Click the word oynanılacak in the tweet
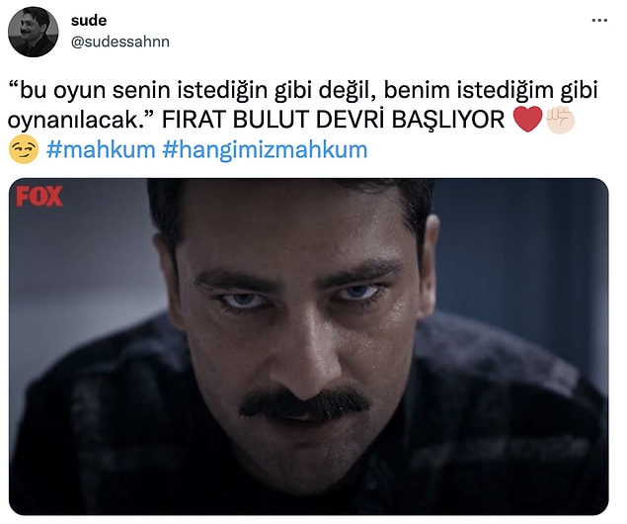The height and width of the screenshot is (524, 627). [x=73, y=120]
